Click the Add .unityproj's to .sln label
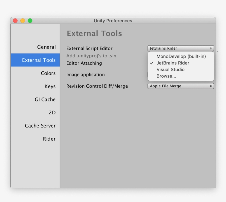The image size is (226, 202). point(91,56)
